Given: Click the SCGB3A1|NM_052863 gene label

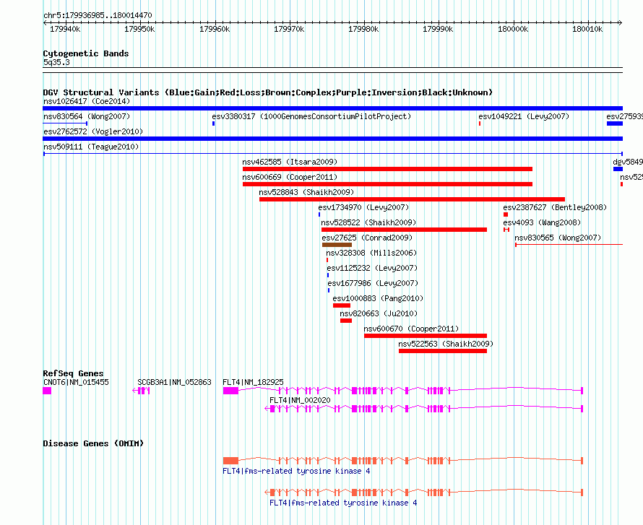Looking at the screenshot, I should click(x=174, y=382).
